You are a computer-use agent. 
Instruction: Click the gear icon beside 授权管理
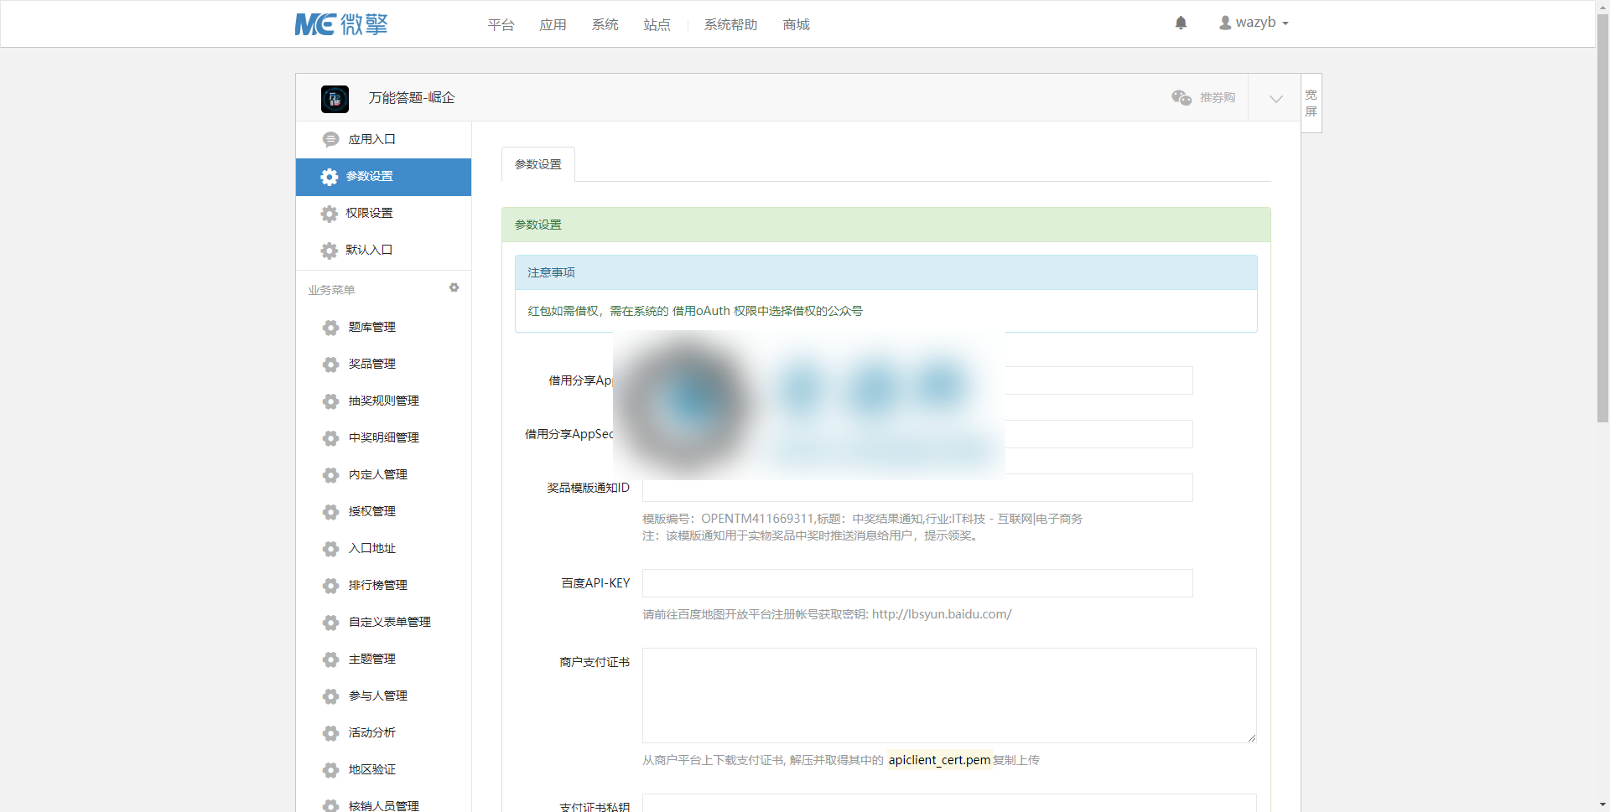click(x=331, y=512)
